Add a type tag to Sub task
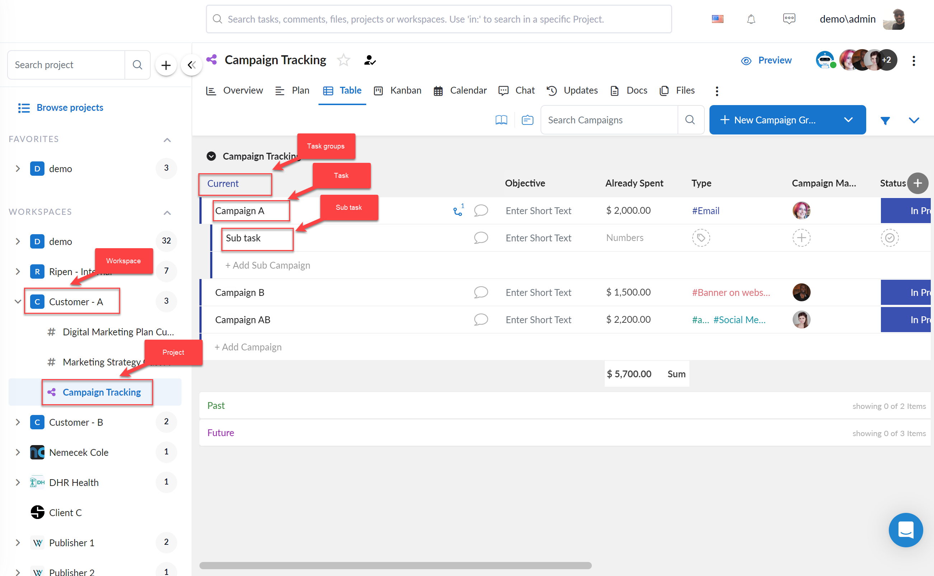Screen dimensions: 934x576 [x=701, y=238]
